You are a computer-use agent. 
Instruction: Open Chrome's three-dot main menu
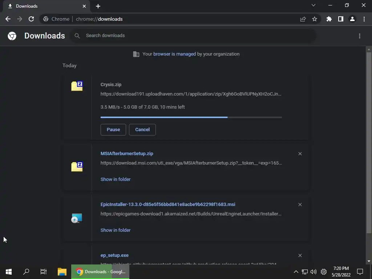tap(364, 19)
